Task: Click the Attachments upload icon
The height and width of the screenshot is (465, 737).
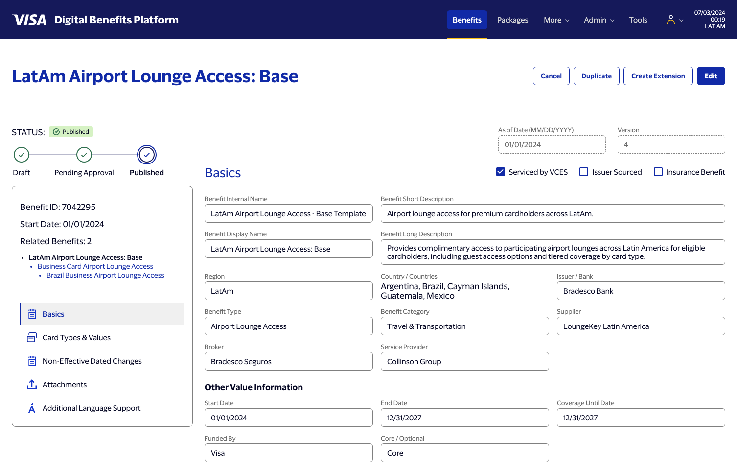Action: 32,384
